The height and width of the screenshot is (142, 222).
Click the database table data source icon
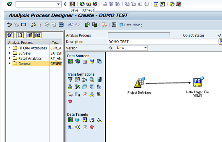pyautogui.click(x=99, y=61)
